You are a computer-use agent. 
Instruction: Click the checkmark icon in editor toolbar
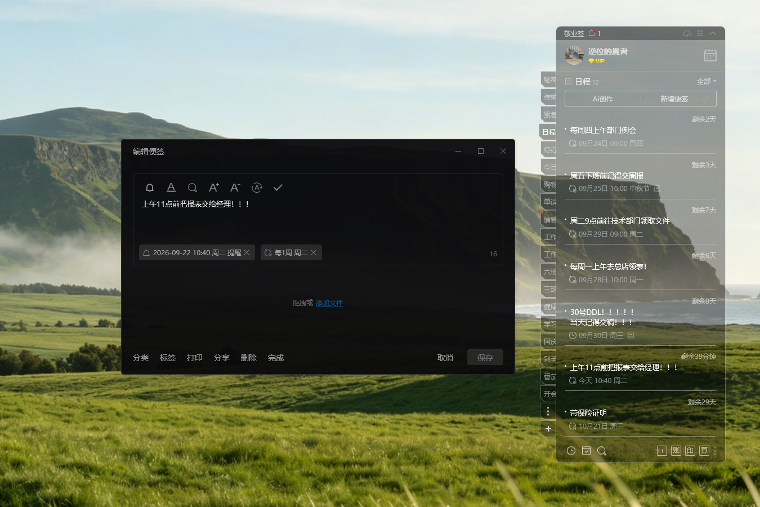[x=278, y=188]
